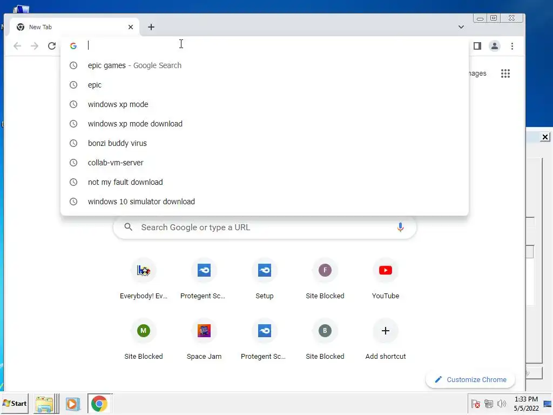Select the 'epic' suggestion
Viewport: 553px width, 415px height.
pyautogui.click(x=265, y=85)
